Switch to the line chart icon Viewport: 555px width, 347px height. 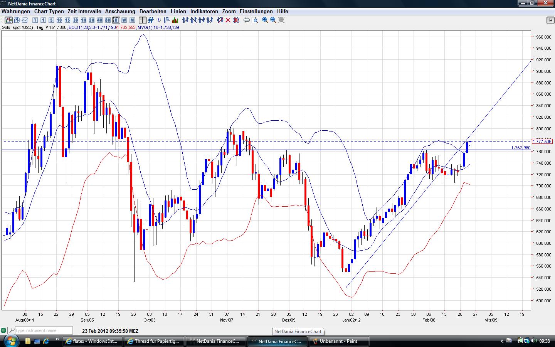pos(25,20)
